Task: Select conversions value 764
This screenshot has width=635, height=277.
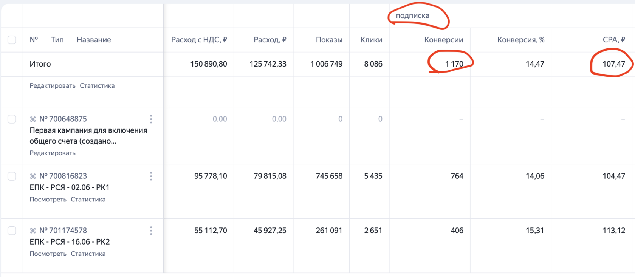Action: pos(457,176)
